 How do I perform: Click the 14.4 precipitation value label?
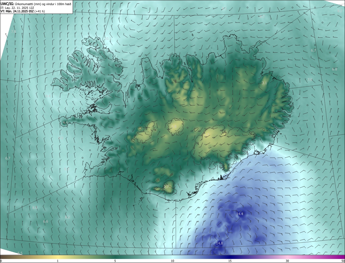pyautogui.click(x=240, y=214)
